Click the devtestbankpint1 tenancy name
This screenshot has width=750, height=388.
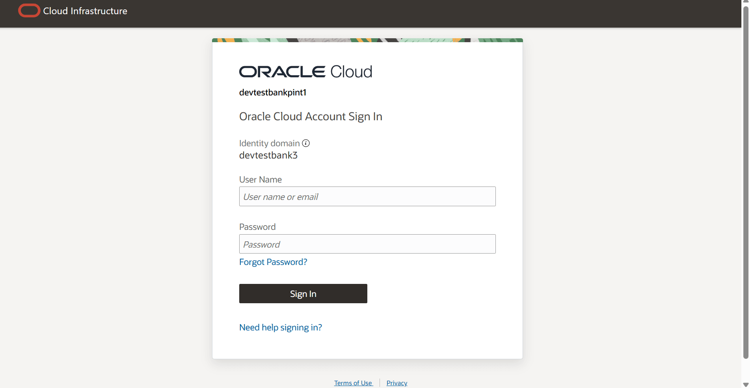(273, 92)
